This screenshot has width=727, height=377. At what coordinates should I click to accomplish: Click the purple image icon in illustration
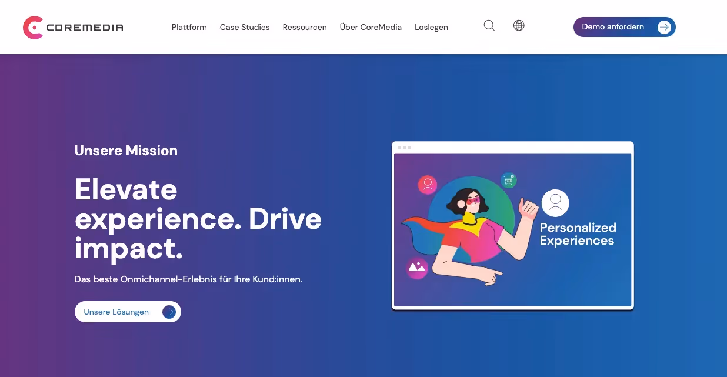pos(417,268)
